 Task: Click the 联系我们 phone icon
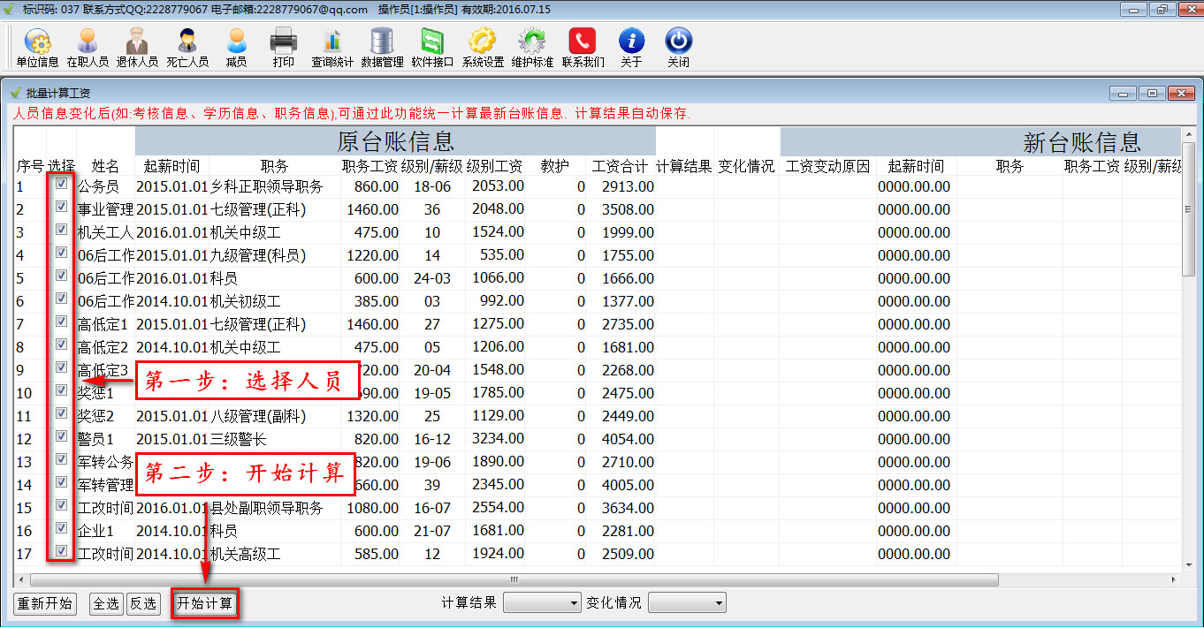[583, 48]
